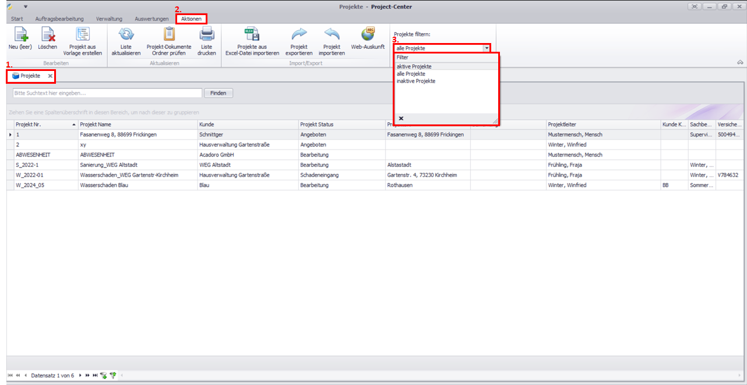The height and width of the screenshot is (385, 747).
Task: Open the Web-Auskunft globe icon
Action: [x=368, y=34]
